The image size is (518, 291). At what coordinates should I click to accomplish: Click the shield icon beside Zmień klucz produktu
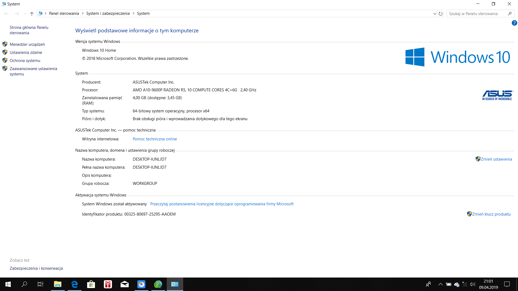coord(469,214)
